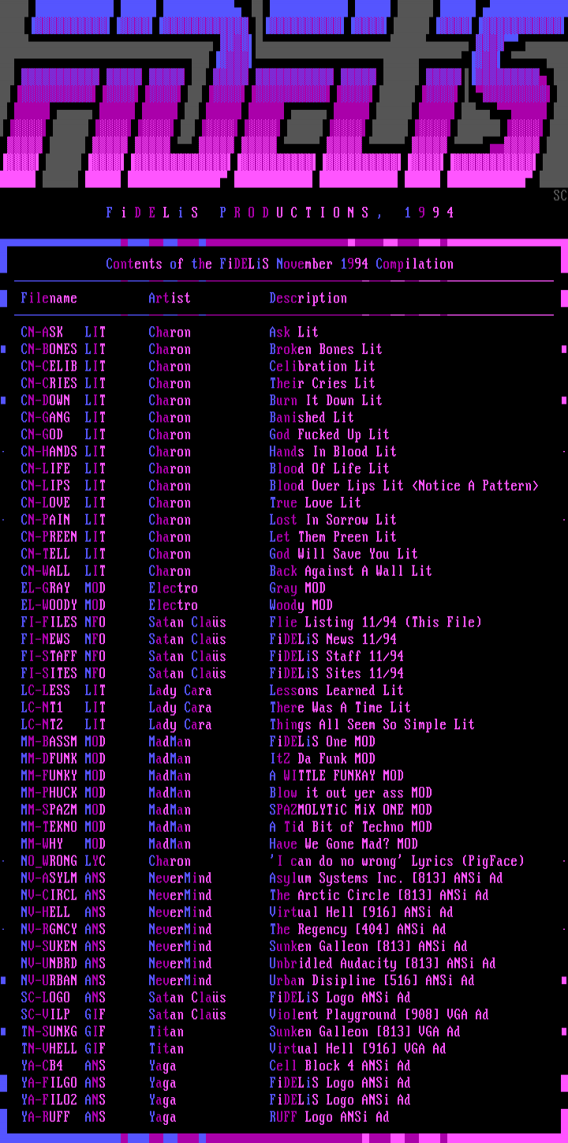Click the EL-GRAY MOD filename
Screen dimensions: 568x1143
pos(63,588)
